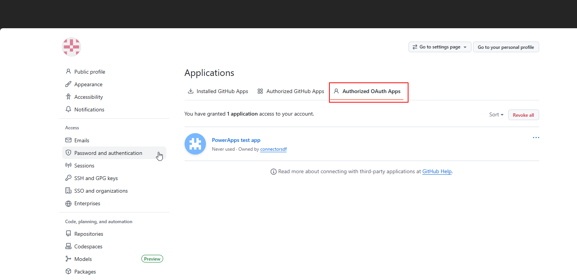The height and width of the screenshot is (280, 577).
Task: Click the info icon beside Read more text
Action: click(274, 172)
